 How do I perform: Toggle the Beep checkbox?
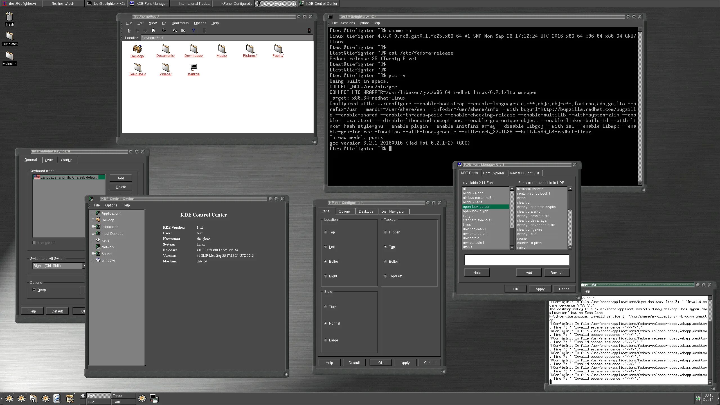click(34, 290)
